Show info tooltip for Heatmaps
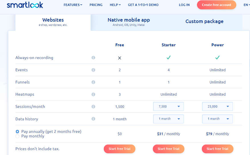 tap(94, 94)
